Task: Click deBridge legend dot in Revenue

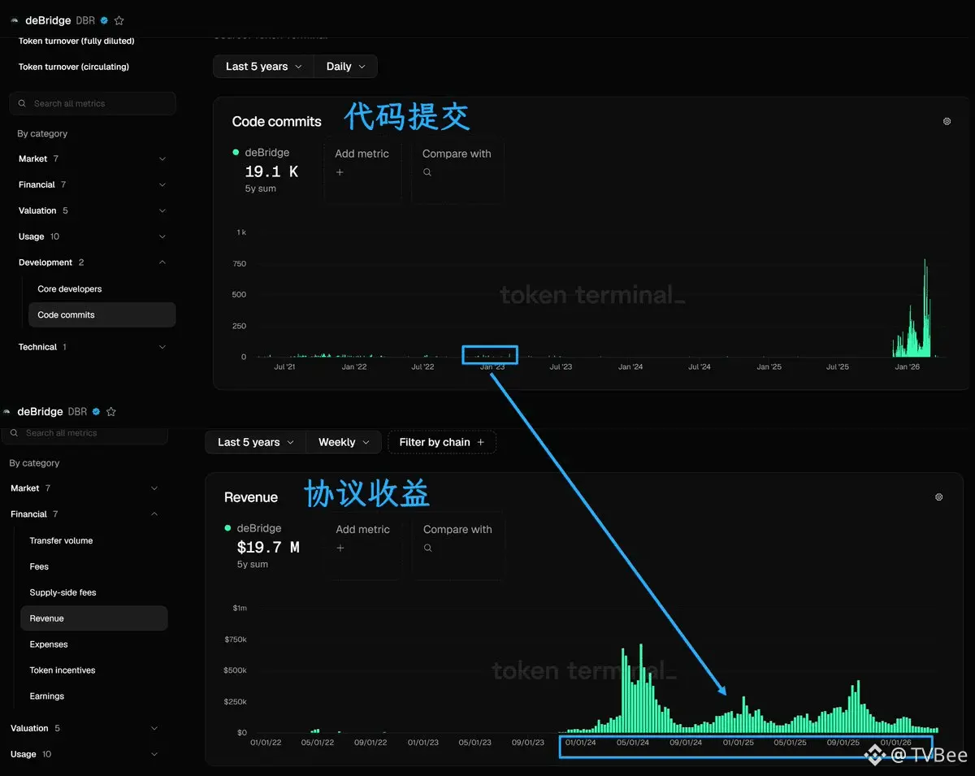Action: pyautogui.click(x=228, y=528)
